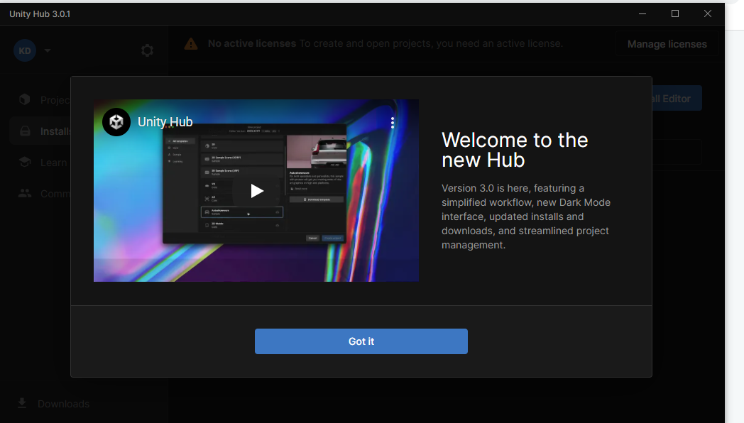Maximize the Unity Hub window
Image resolution: width=744 pixels, height=423 pixels.
[675, 13]
